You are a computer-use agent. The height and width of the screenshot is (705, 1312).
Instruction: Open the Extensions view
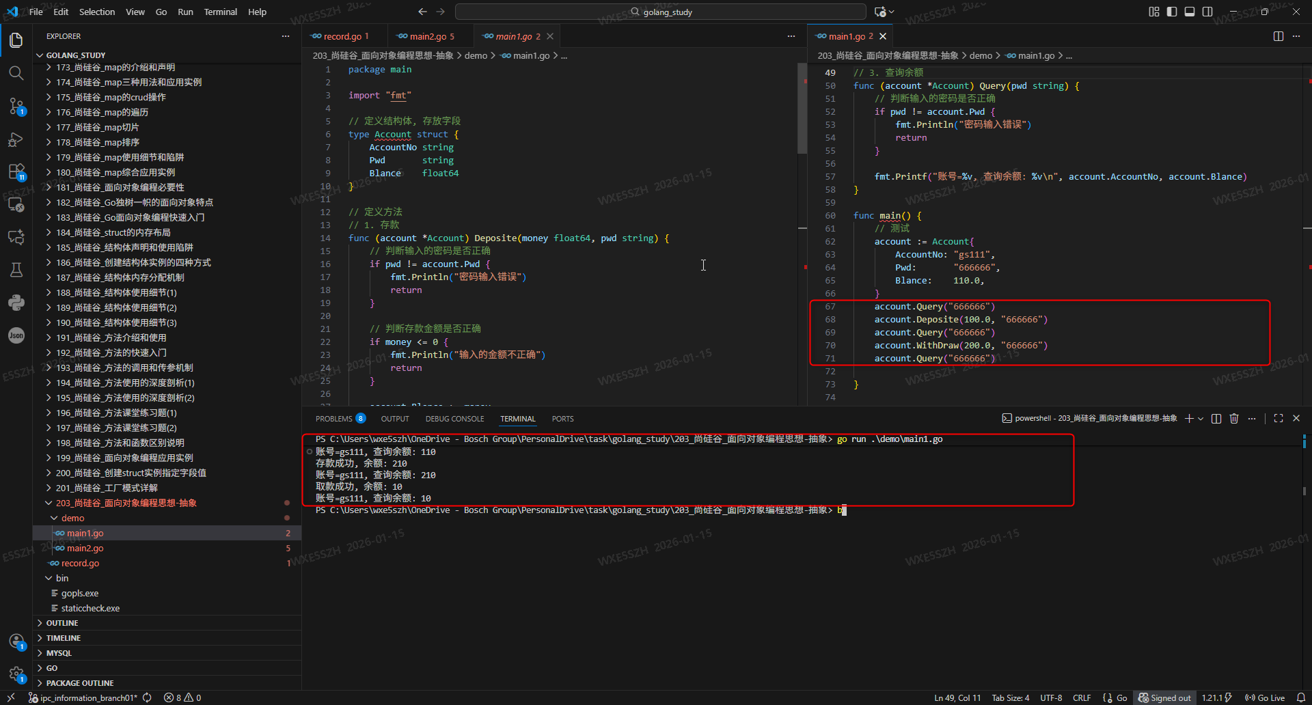tap(16, 171)
